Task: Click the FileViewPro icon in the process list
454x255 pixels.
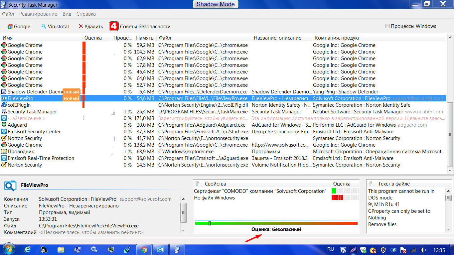Action: pos(4,98)
